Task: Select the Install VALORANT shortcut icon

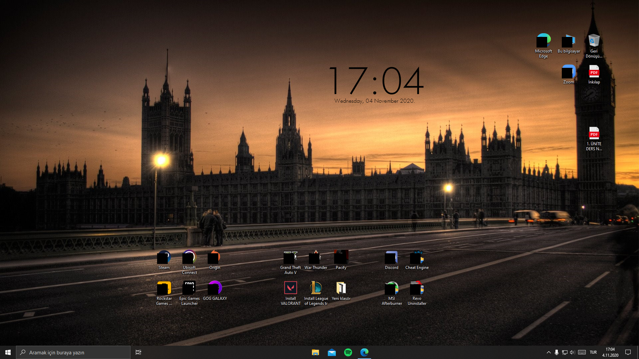Action: 291,288
